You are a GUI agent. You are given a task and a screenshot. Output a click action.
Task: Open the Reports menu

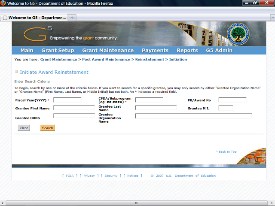pos(187,50)
